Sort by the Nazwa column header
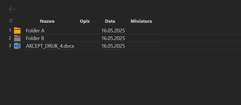 [x=47, y=21]
